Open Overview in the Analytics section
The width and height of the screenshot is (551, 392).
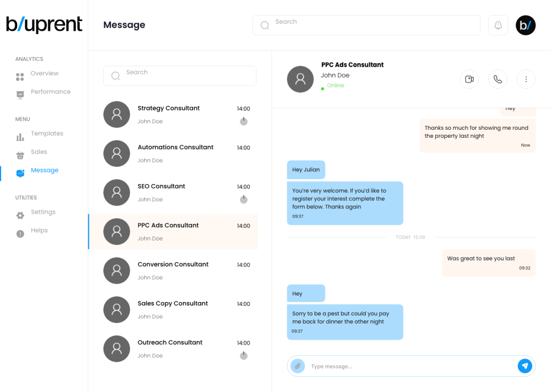pyautogui.click(x=44, y=74)
